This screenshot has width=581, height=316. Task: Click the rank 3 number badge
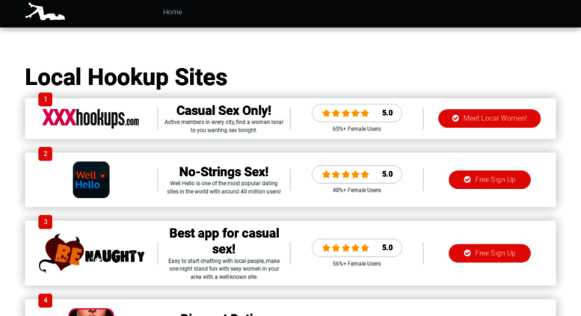(x=45, y=222)
